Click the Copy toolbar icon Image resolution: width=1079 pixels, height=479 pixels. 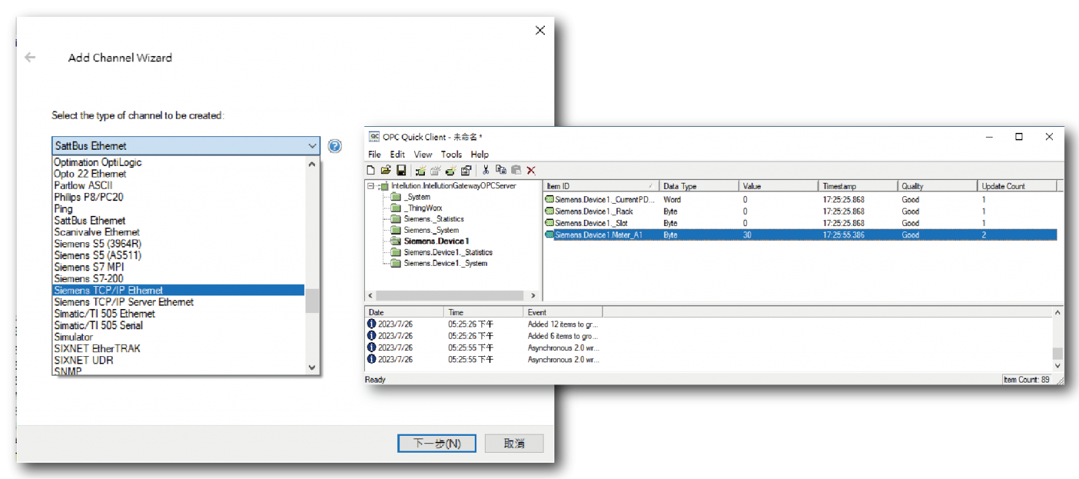pyautogui.click(x=500, y=171)
